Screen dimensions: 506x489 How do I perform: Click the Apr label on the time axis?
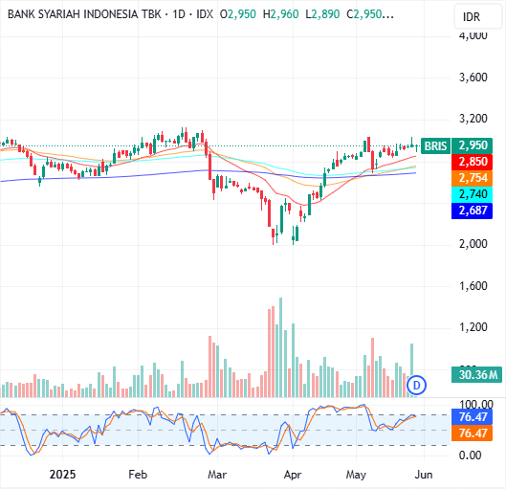tap(293, 475)
